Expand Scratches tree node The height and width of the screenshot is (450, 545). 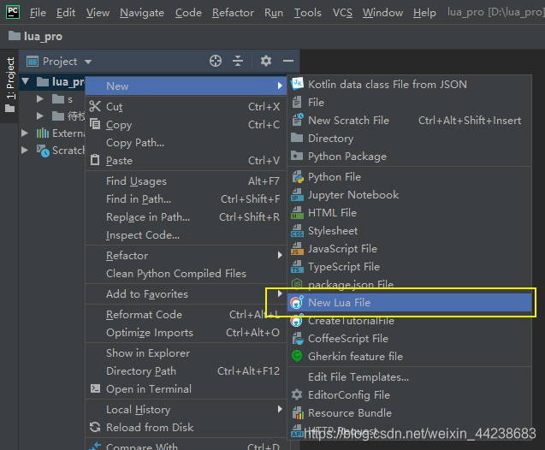pyautogui.click(x=24, y=150)
